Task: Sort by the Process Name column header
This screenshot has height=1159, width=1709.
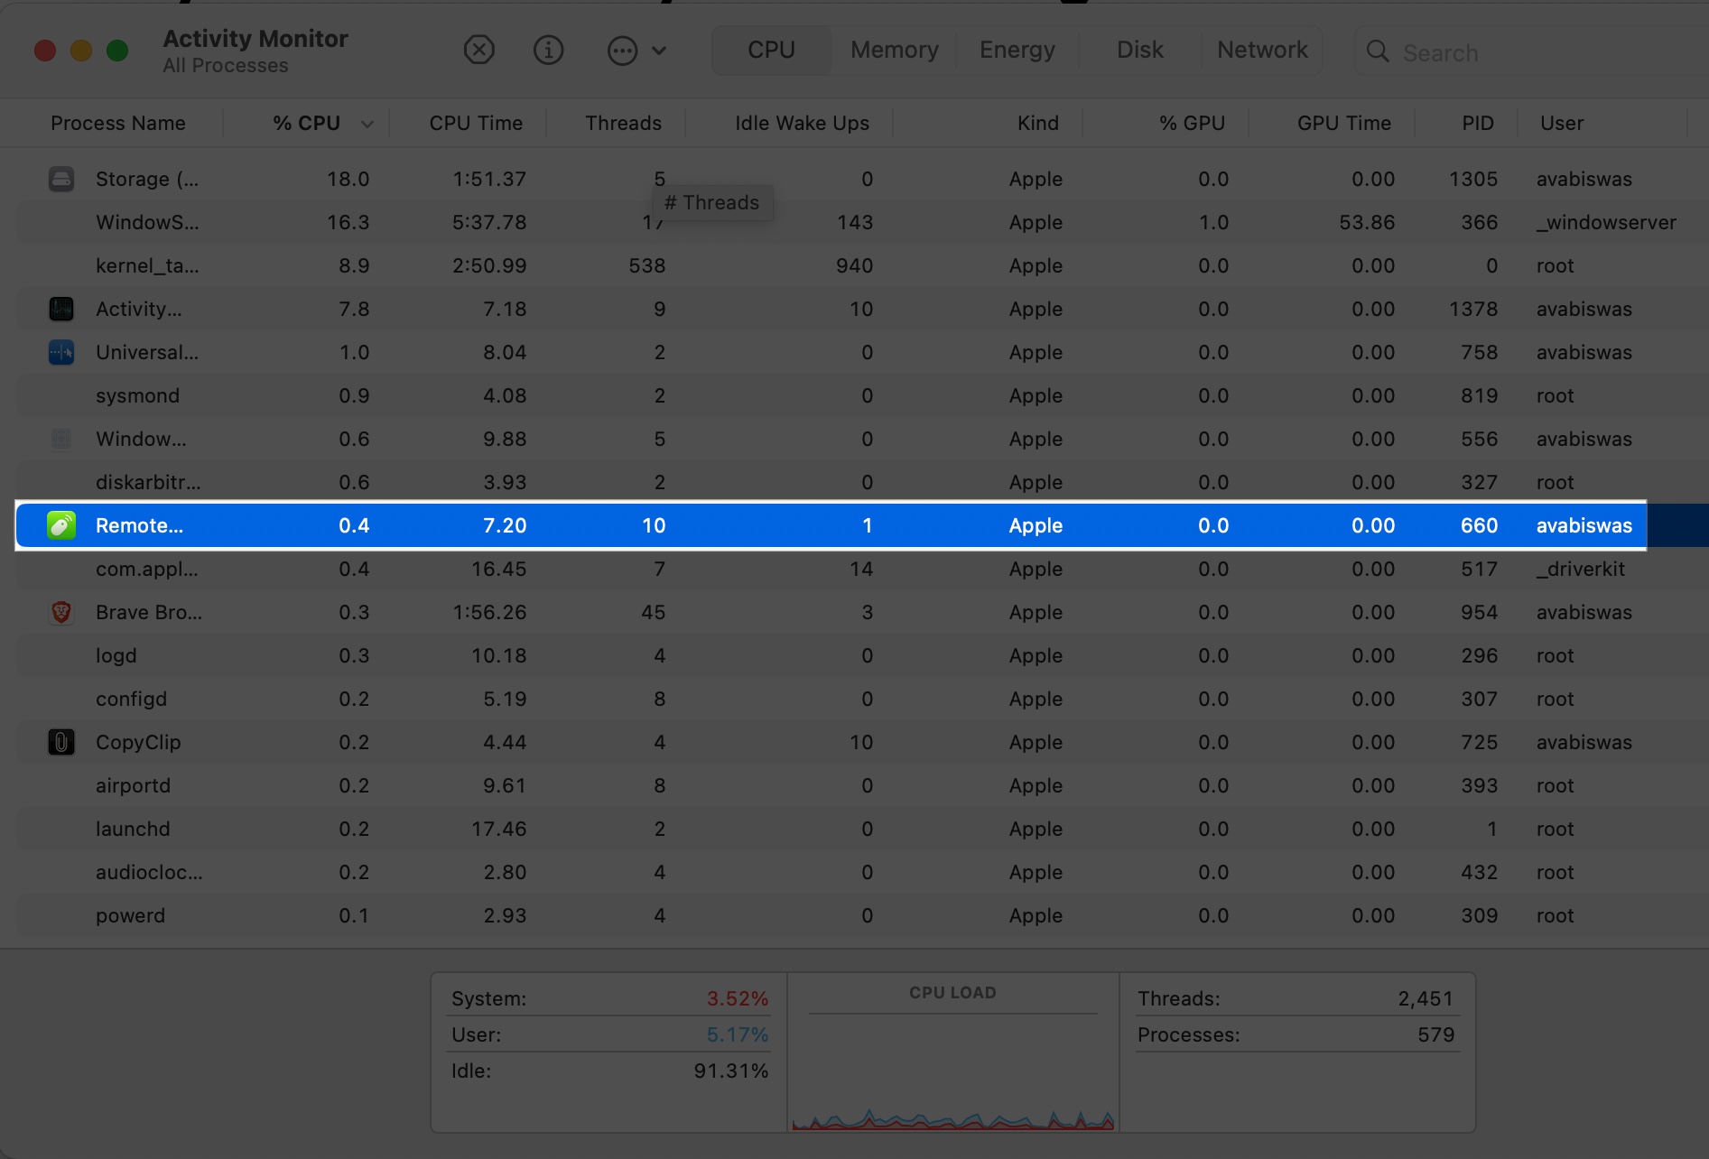Action: (117, 123)
